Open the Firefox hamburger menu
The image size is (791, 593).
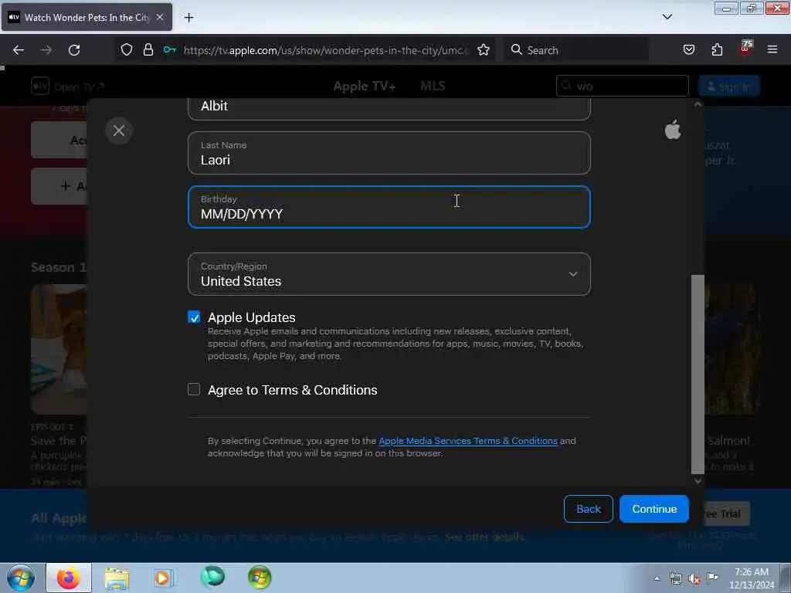coord(772,49)
